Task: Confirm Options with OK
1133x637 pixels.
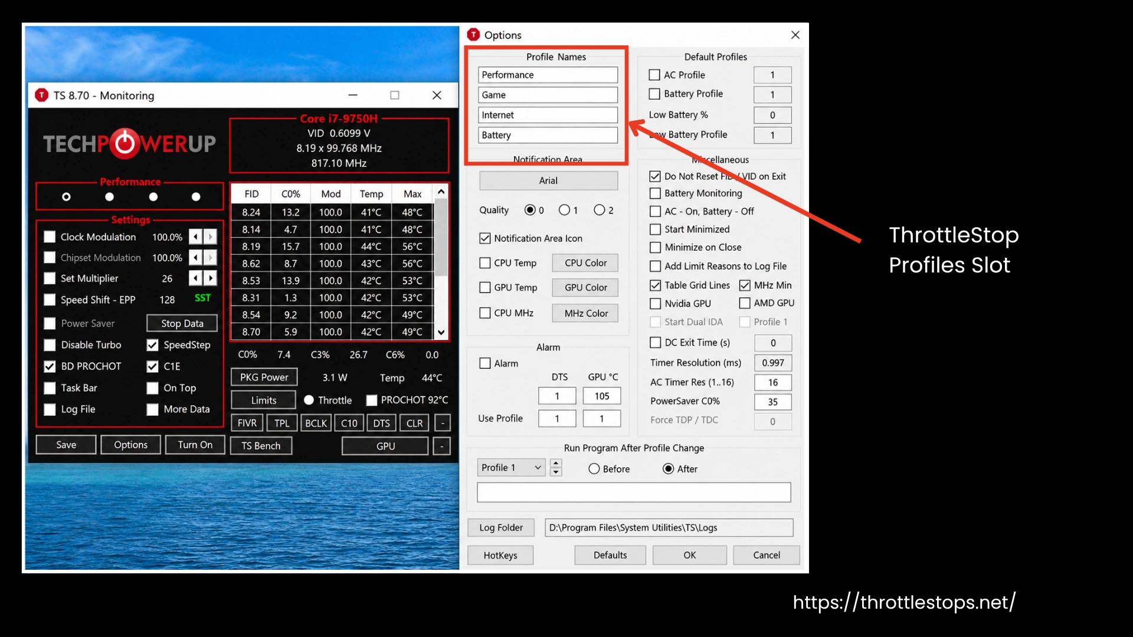Action: tap(690, 555)
